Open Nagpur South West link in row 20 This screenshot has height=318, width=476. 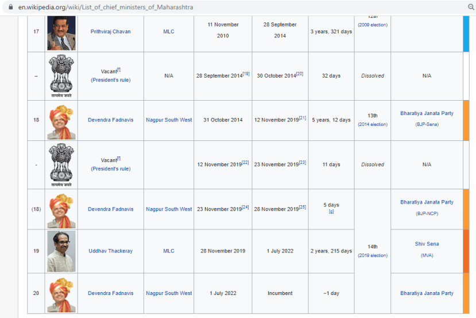click(x=169, y=293)
